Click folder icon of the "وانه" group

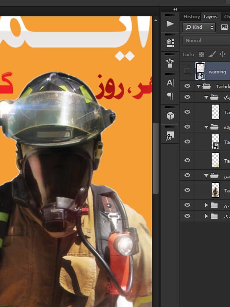[214, 127]
